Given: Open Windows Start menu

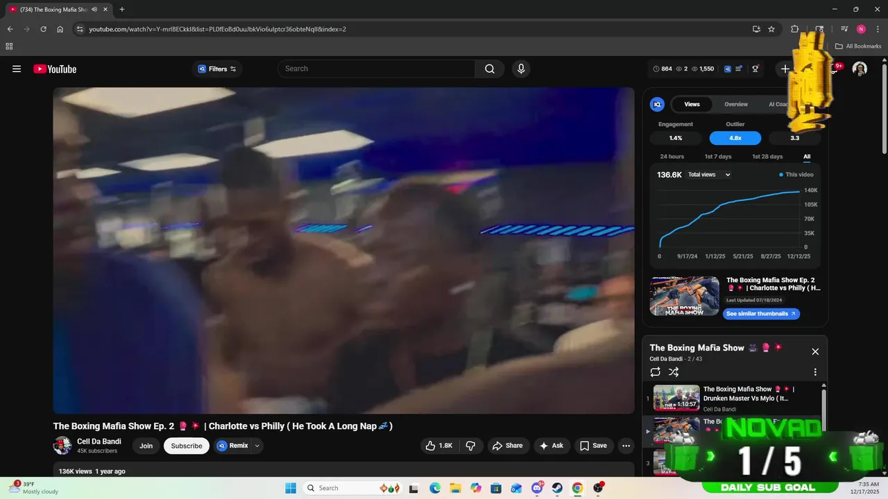Looking at the screenshot, I should point(291,488).
